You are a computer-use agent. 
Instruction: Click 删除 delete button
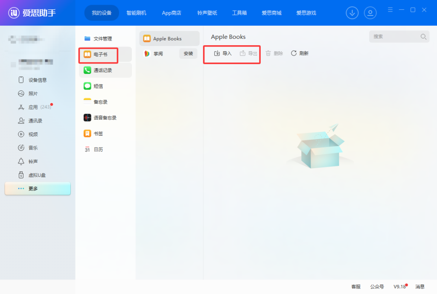pyautogui.click(x=274, y=53)
